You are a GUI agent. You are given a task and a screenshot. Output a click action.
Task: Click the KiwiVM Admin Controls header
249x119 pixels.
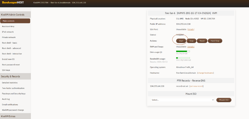point(15,15)
